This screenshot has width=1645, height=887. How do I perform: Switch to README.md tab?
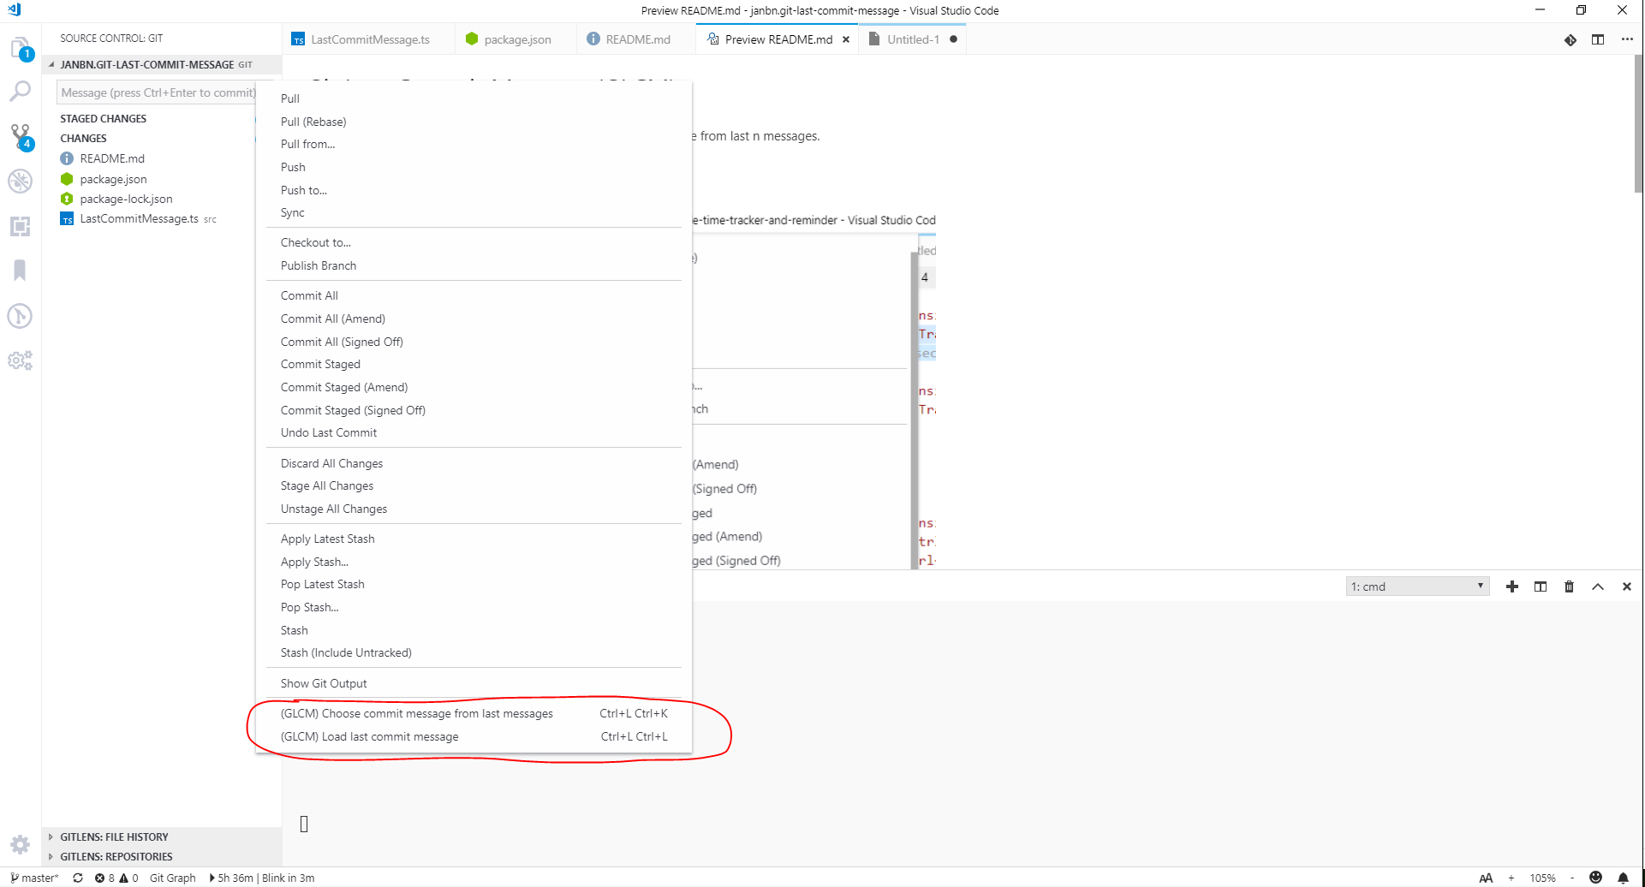[636, 39]
